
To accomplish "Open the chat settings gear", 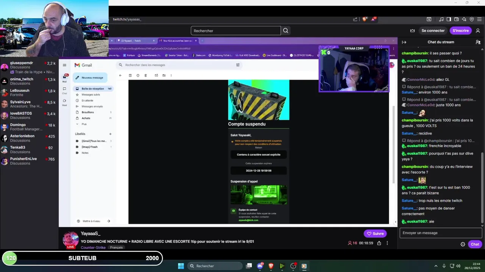I will click(463, 244).
